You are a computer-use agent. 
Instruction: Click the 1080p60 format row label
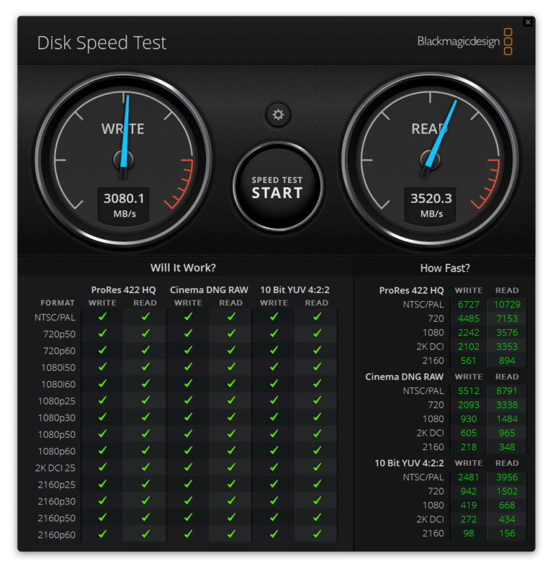[57, 451]
